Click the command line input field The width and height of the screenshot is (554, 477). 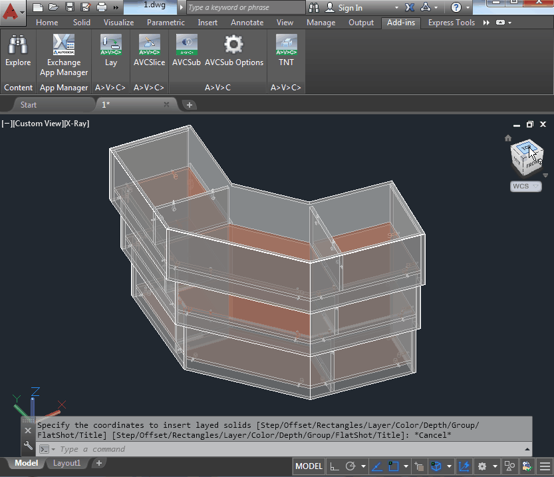point(266,449)
